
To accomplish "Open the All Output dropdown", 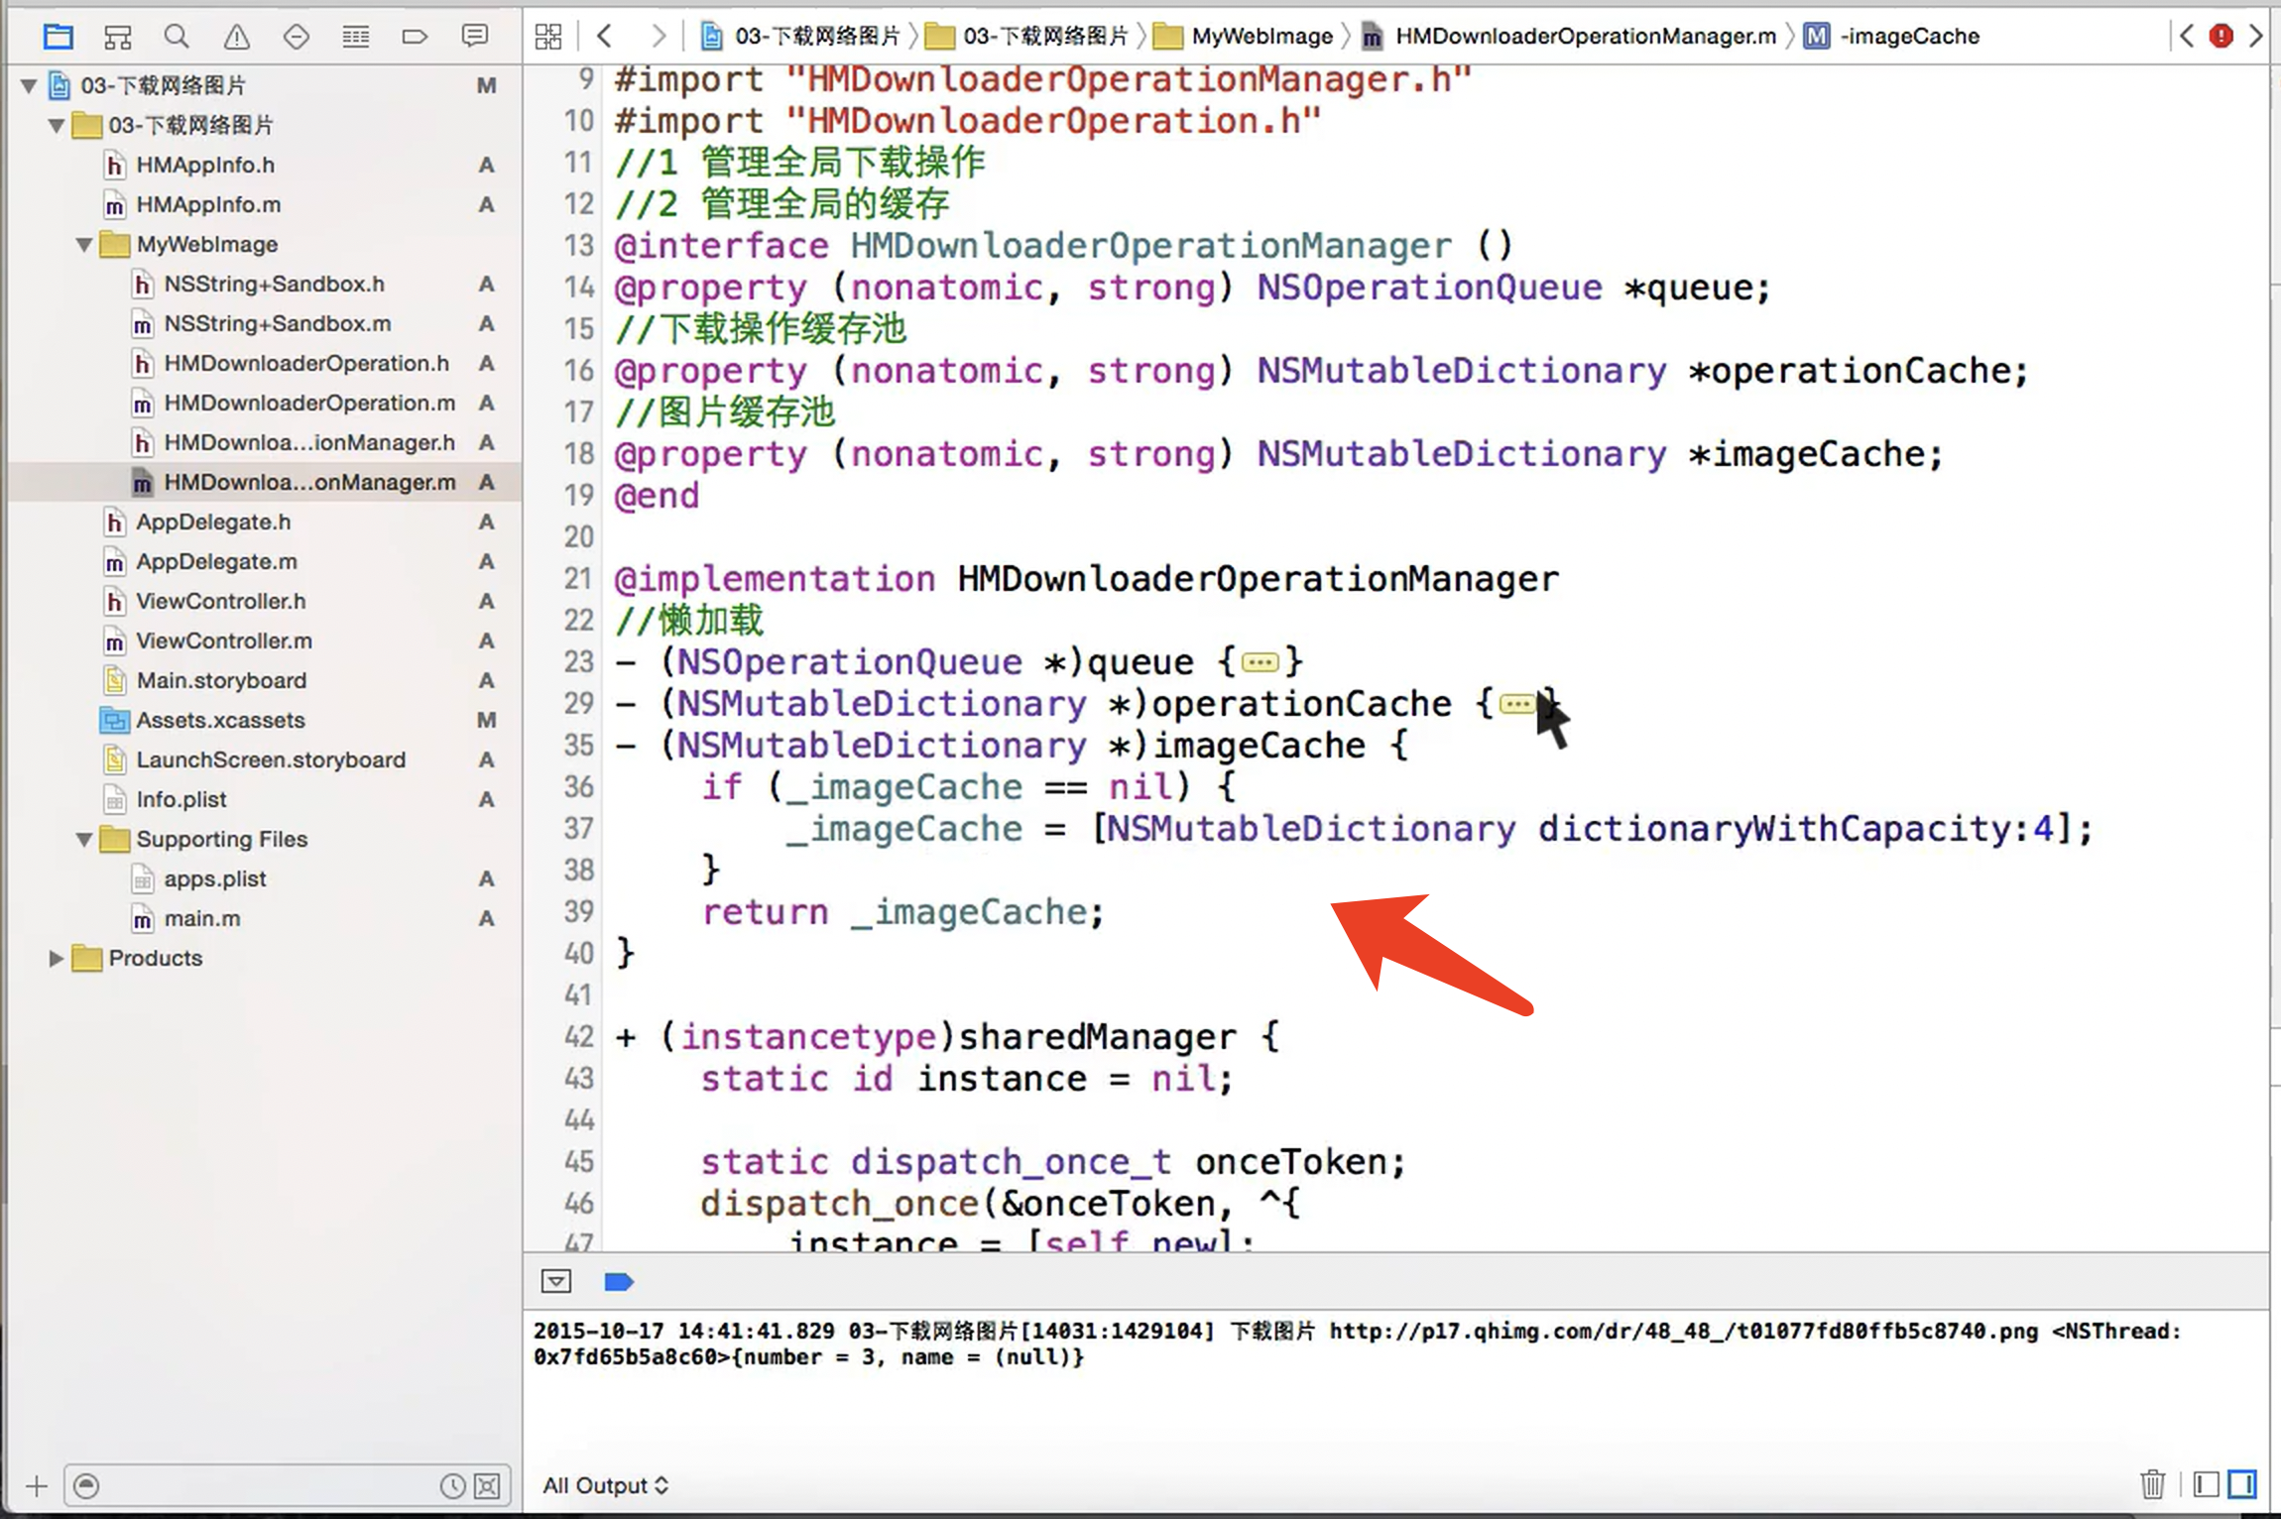I will click(x=605, y=1485).
